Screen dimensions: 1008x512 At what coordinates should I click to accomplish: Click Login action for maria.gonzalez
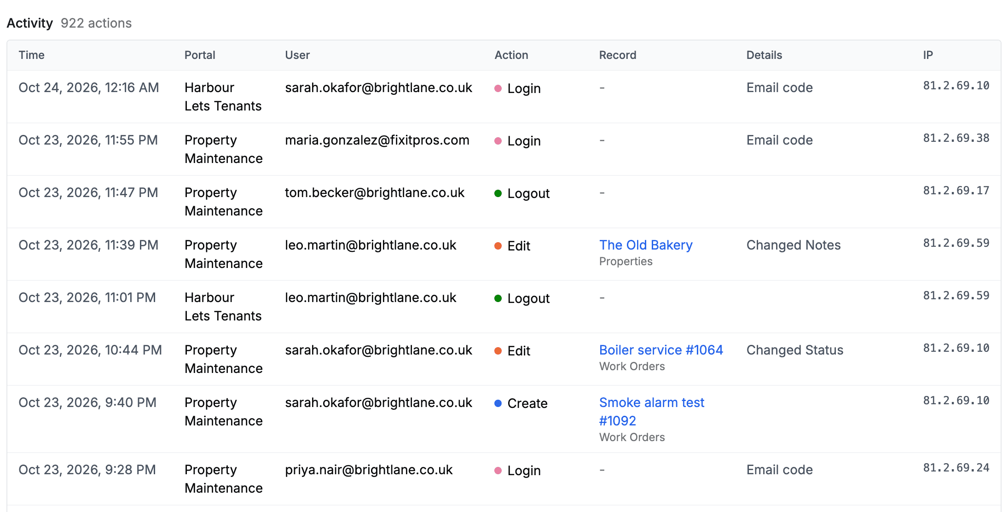(517, 141)
